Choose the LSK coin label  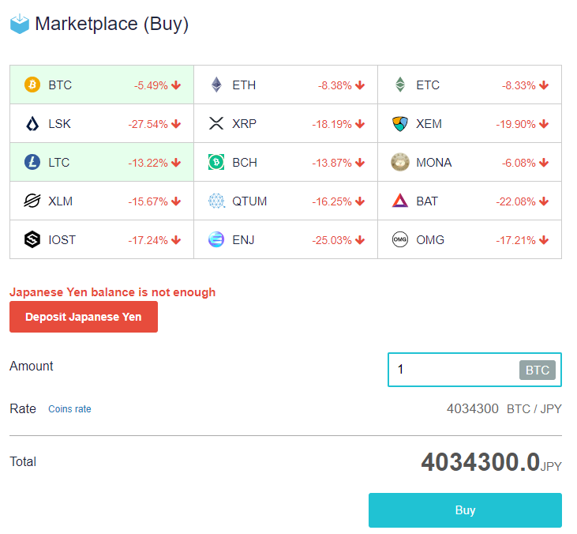pyautogui.click(x=60, y=124)
